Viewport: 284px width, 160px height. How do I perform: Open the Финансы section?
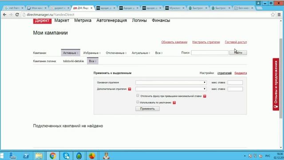point(161,20)
